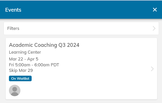Dismiss the panel with the X icon

tap(155, 10)
